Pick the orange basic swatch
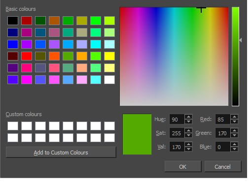Image resolution: width=252 pixels, height=183 pixels. coord(82,56)
